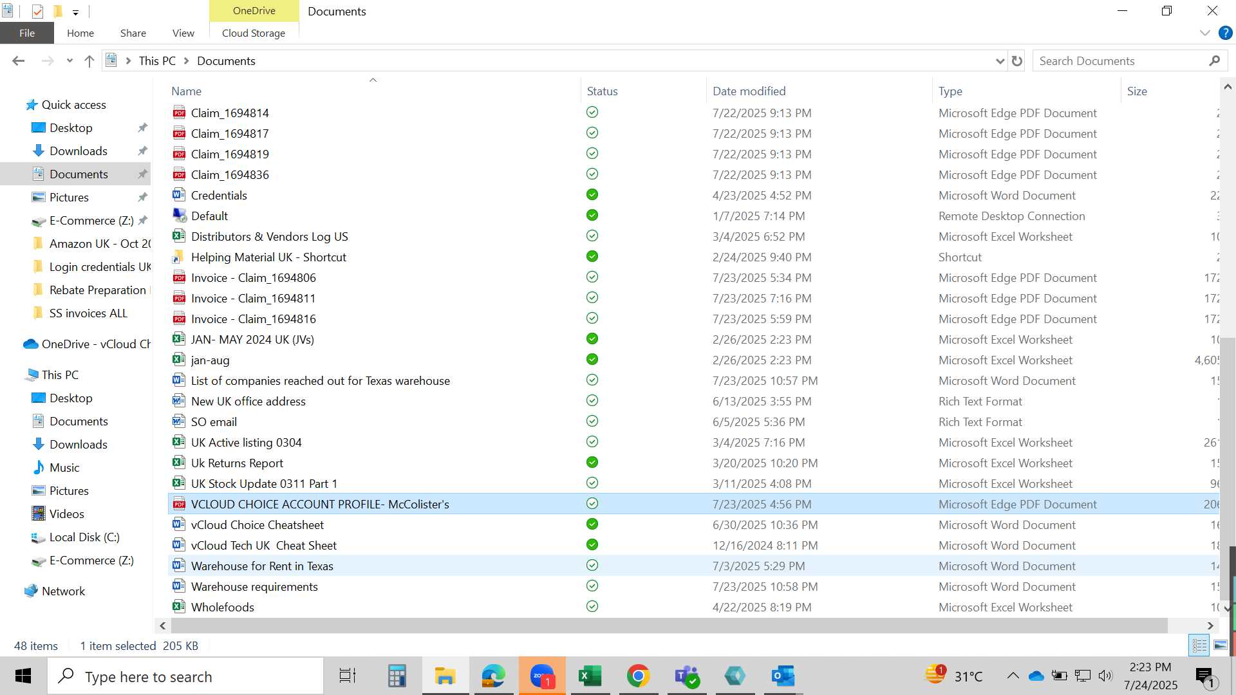
Task: Switch to Details view button
Action: point(1200,645)
